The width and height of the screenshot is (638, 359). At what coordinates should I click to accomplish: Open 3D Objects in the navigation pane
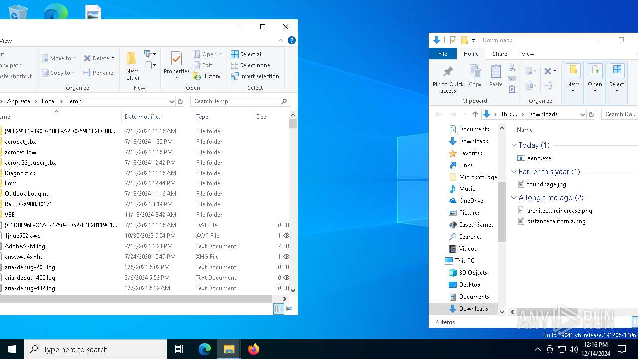[x=468, y=273]
